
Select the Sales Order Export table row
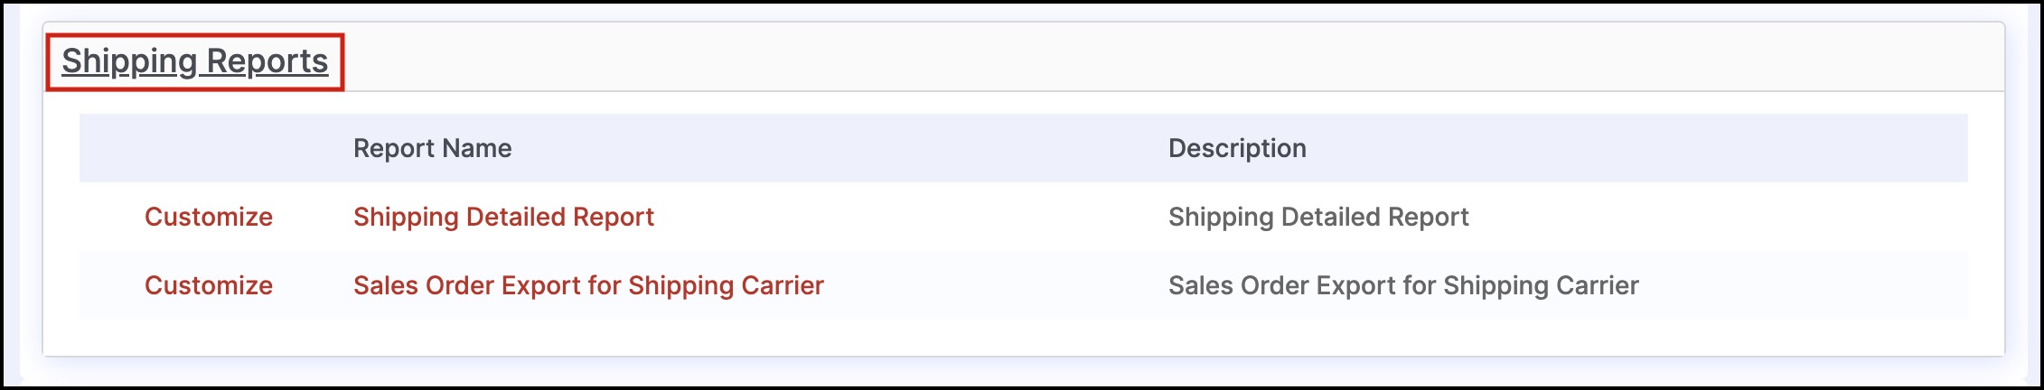click(1023, 285)
